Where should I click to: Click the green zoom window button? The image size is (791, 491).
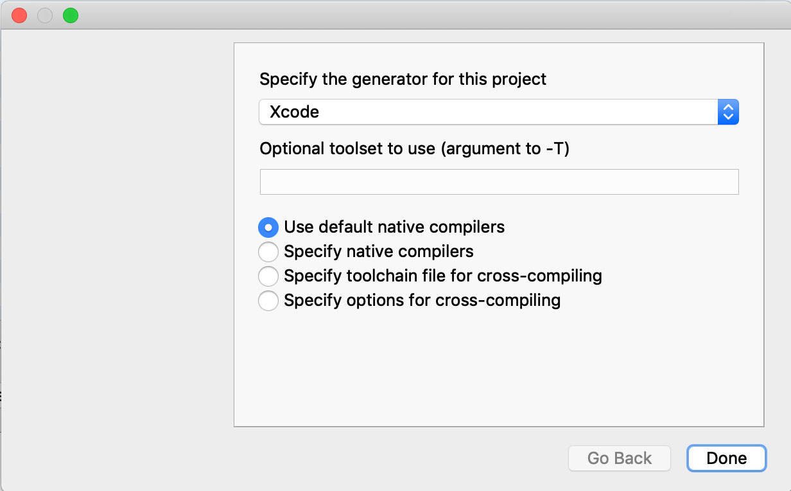(x=71, y=15)
